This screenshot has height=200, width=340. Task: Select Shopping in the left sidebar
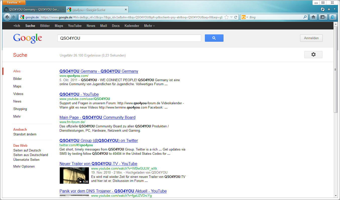[20, 109]
